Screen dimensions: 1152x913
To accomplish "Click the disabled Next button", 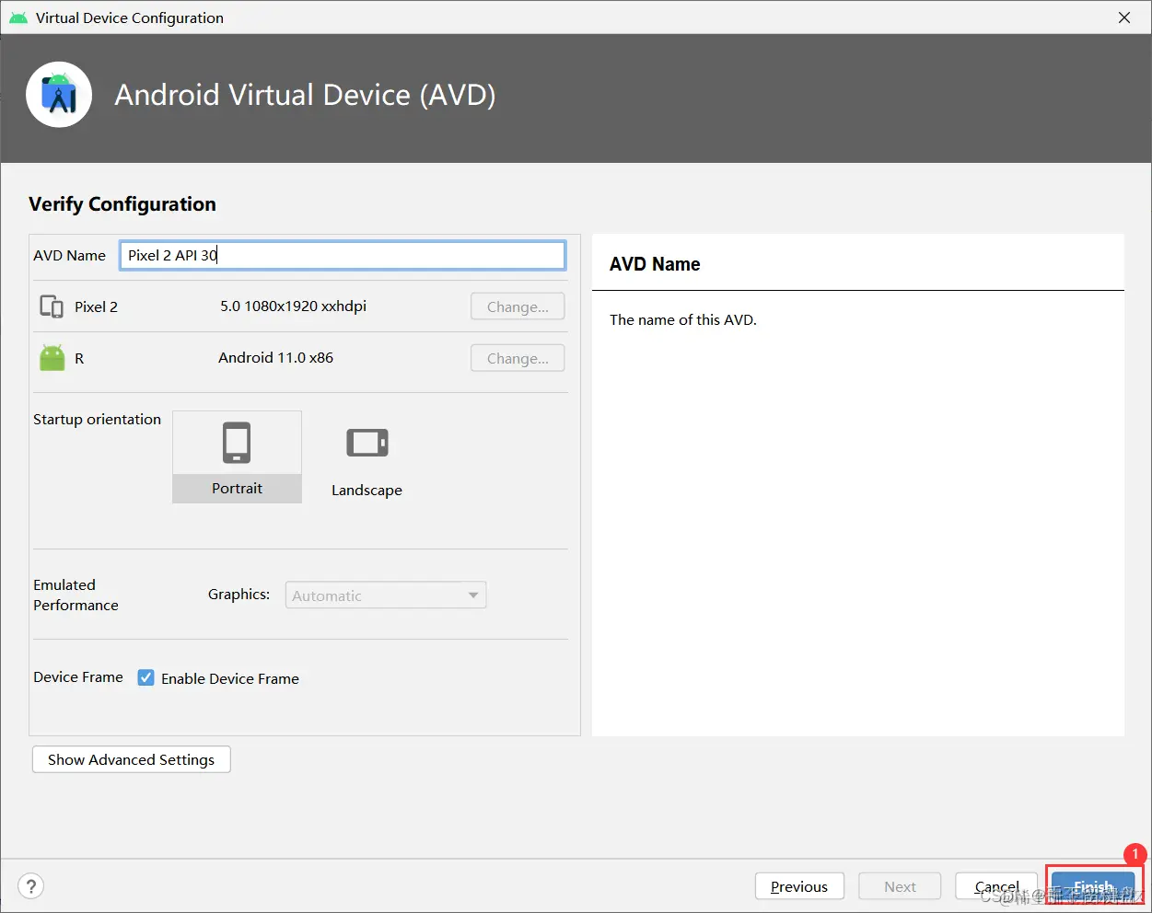I will coord(900,886).
